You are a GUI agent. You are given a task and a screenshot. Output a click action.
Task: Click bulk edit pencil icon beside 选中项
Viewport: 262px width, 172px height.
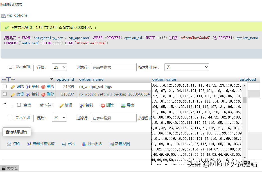coord(62,105)
